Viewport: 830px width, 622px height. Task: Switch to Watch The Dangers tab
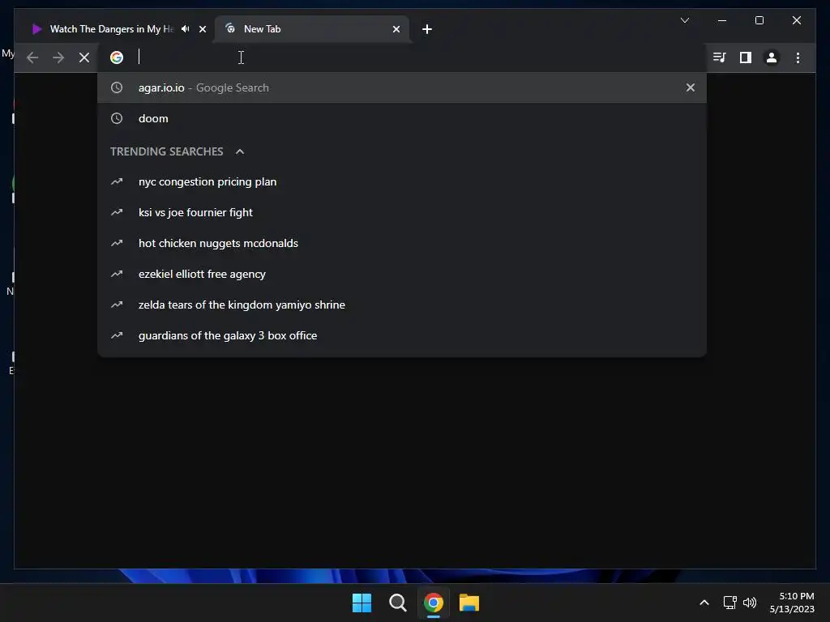[x=113, y=29]
